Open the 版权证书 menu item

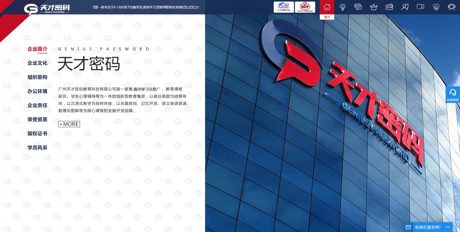(37, 134)
